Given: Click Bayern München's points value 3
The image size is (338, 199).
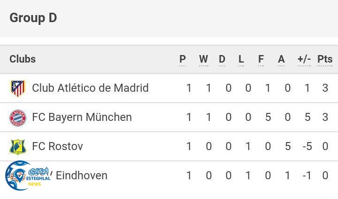Looking at the screenshot, I should pyautogui.click(x=325, y=117).
